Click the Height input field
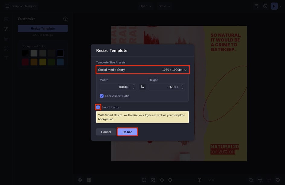 tap(164, 87)
